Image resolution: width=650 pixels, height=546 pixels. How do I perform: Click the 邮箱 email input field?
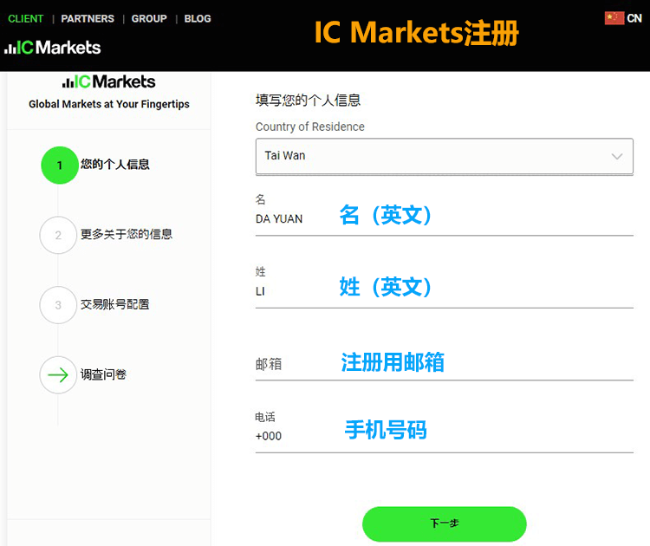pos(445,364)
